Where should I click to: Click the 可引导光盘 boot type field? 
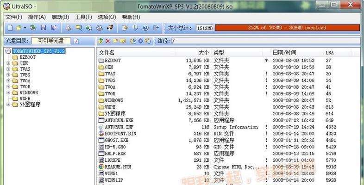pos(51,41)
